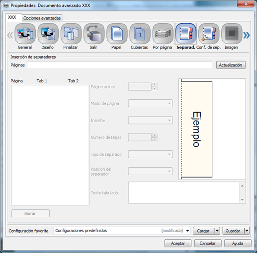Open the Diseño layout icon
257x253 pixels.
pyautogui.click(x=48, y=34)
